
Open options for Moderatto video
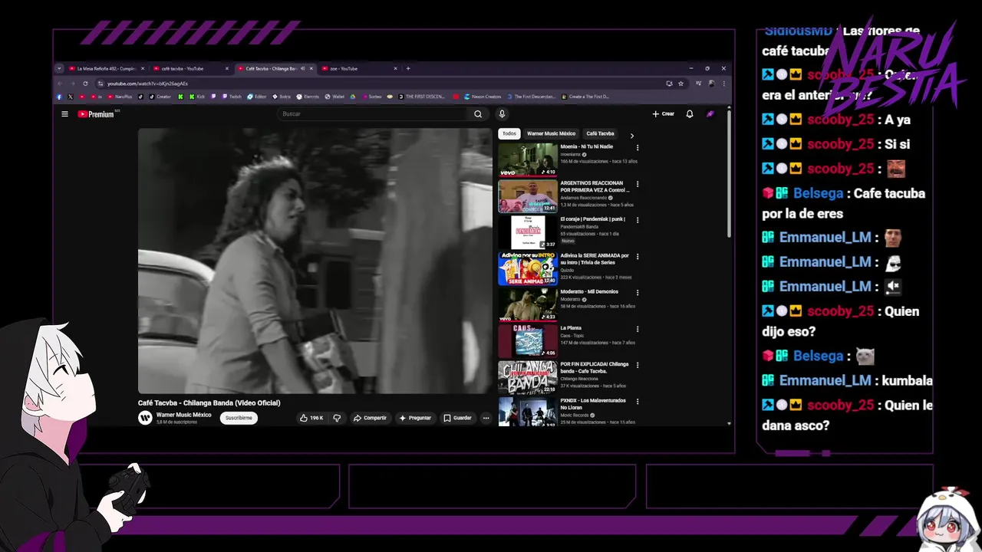[x=638, y=293]
